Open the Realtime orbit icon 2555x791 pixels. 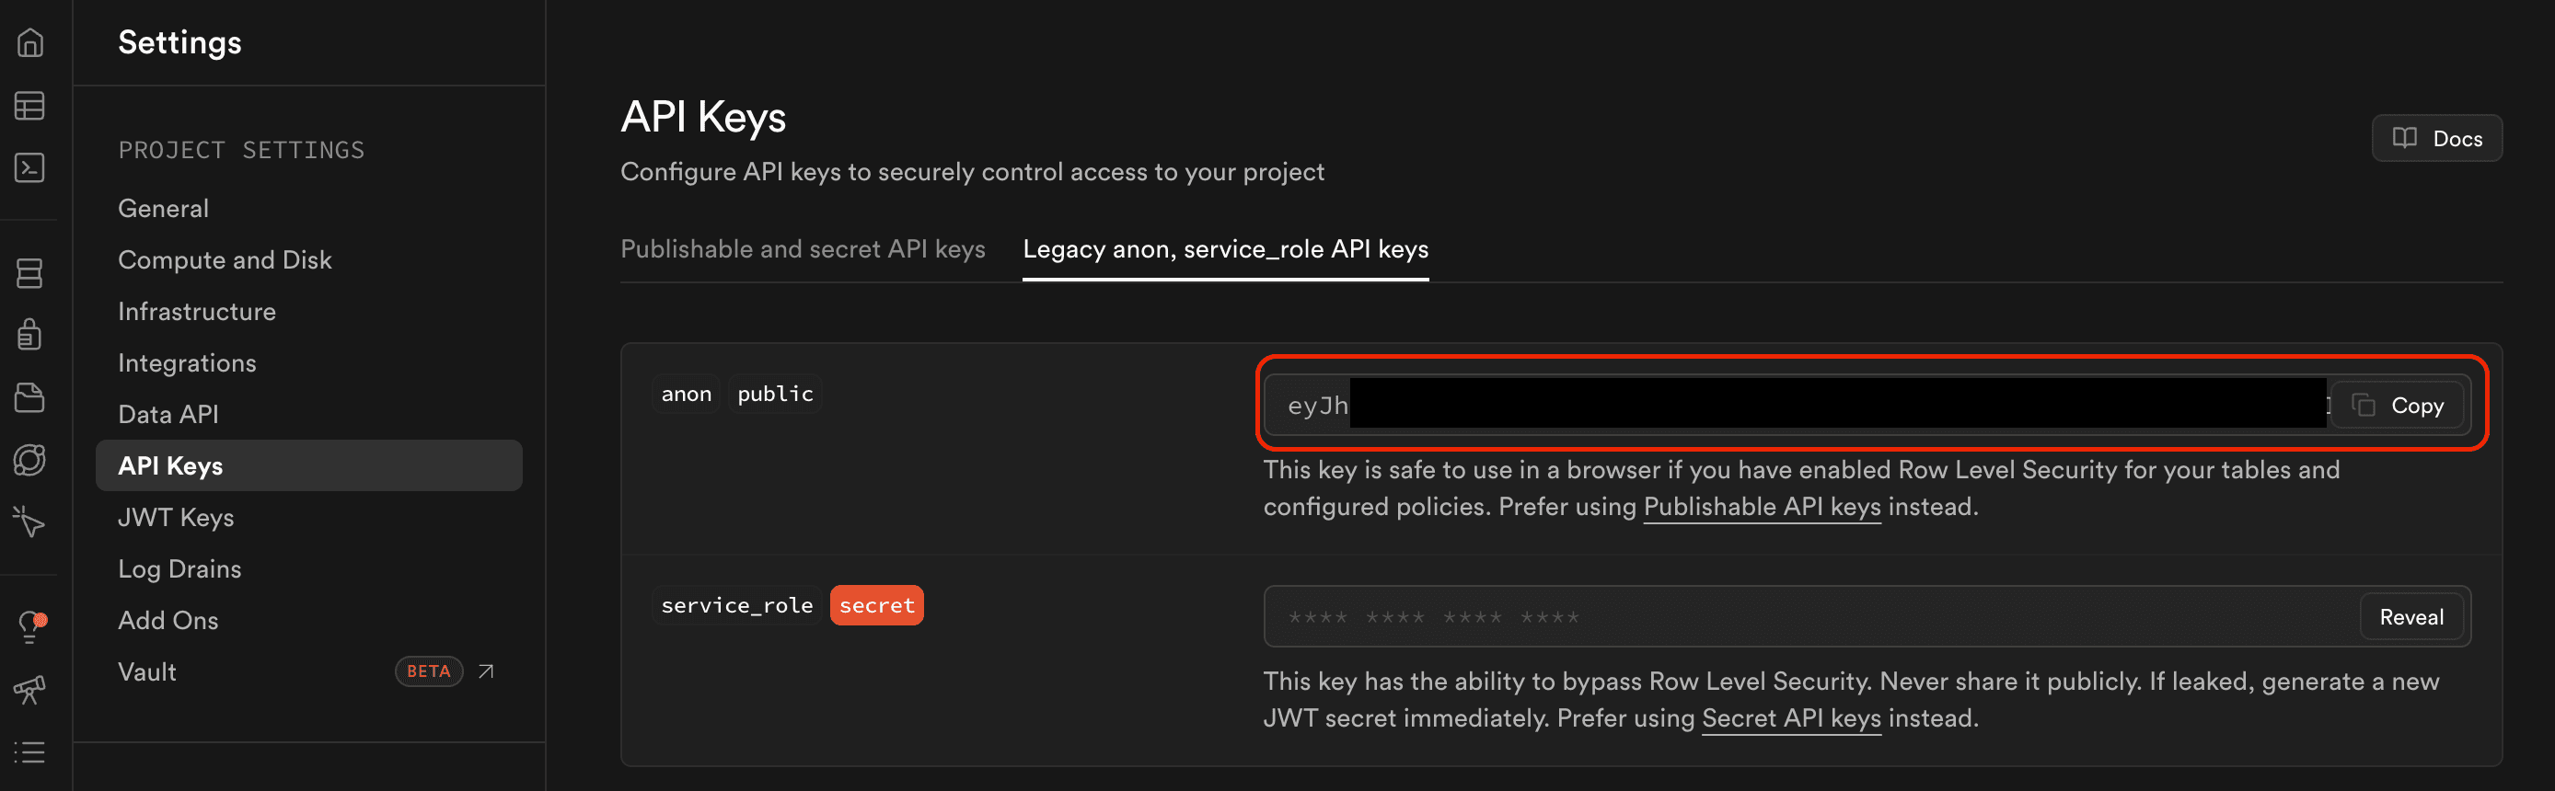(29, 459)
